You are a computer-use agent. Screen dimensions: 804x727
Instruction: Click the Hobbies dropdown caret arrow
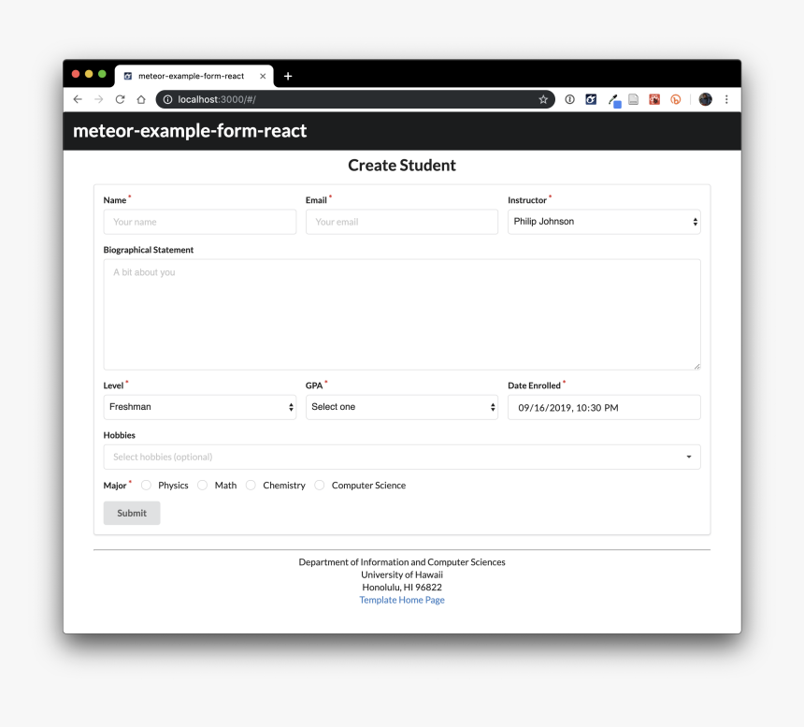click(x=689, y=458)
